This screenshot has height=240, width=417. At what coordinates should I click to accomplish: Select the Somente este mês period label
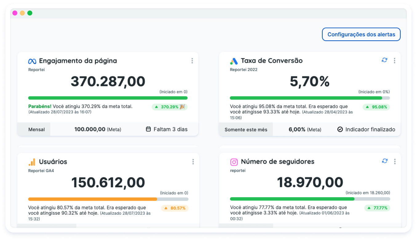coord(246,129)
